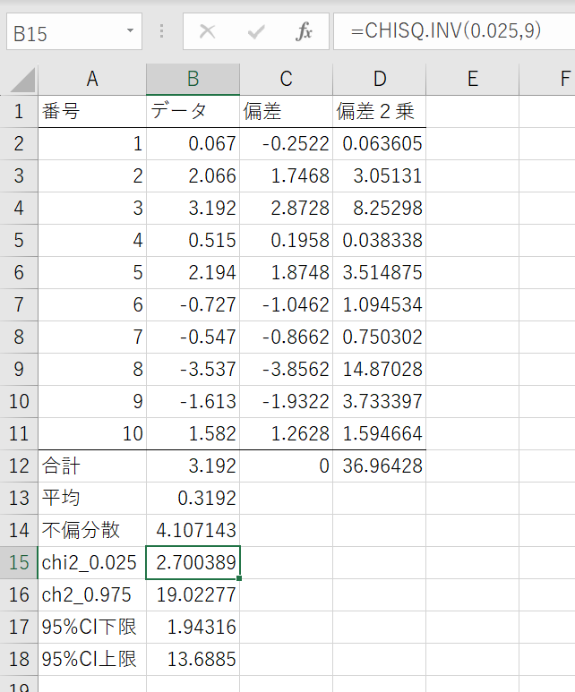Click squared deviation cell 14.87028
This screenshot has width=575, height=692.
tap(380, 370)
